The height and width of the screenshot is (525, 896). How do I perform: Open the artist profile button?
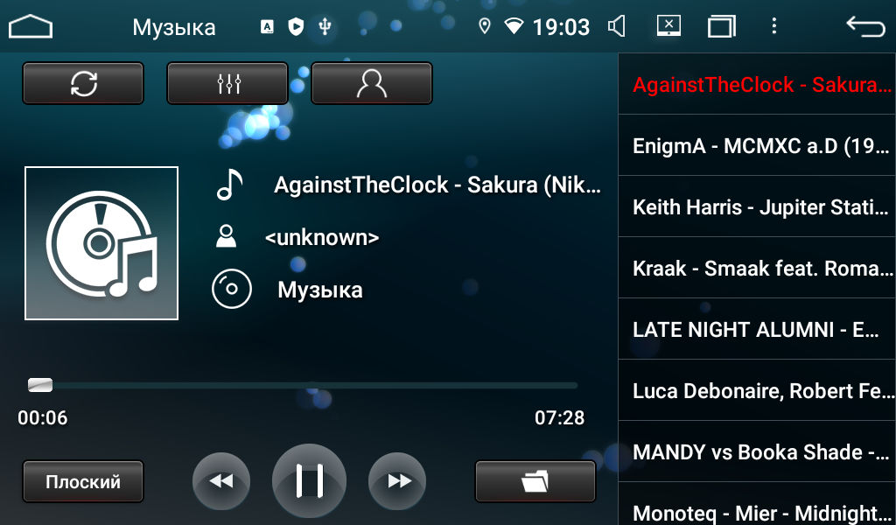[372, 83]
